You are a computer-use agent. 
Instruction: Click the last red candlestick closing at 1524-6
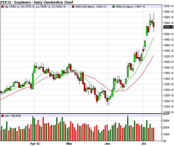pos(154,25)
